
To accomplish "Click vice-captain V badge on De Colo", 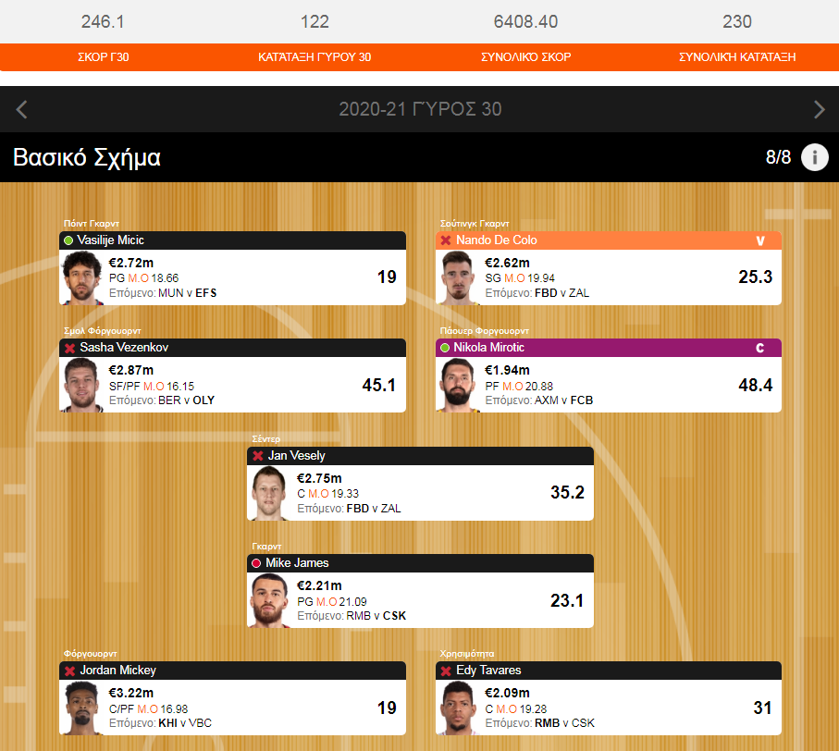I will tap(759, 240).
